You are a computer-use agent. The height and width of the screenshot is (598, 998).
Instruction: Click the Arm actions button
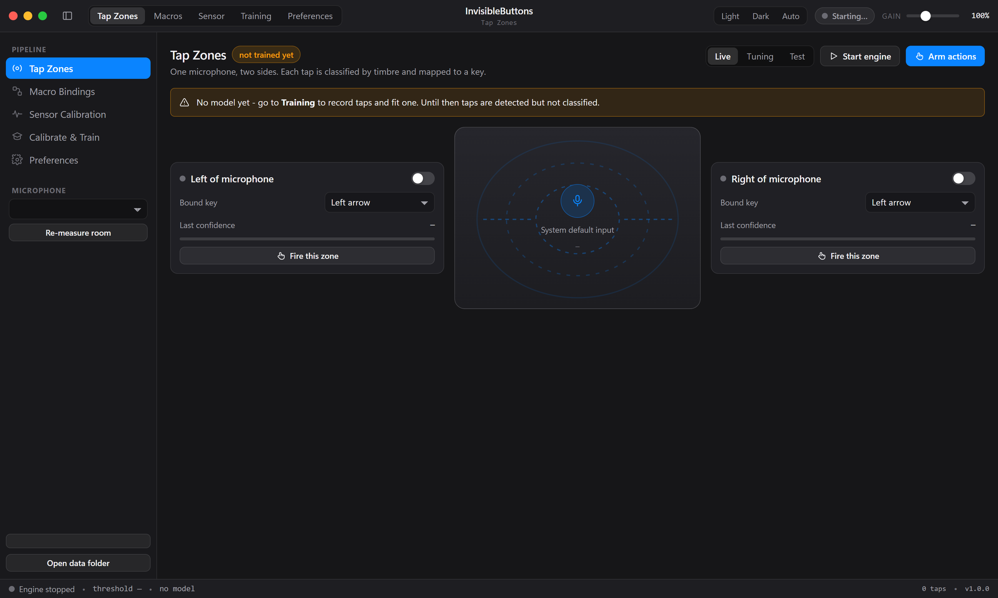click(945, 56)
